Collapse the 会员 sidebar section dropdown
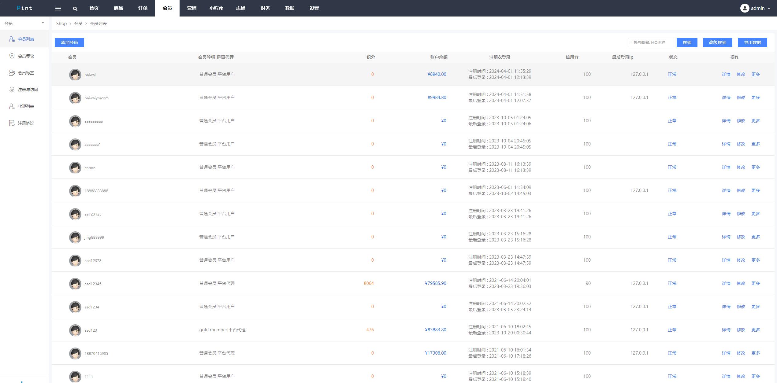 pos(43,23)
